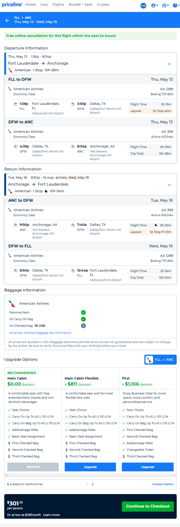The height and width of the screenshot is (527, 180).
Task: Click the Priceline logo
Action: pyautogui.click(x=12, y=5)
